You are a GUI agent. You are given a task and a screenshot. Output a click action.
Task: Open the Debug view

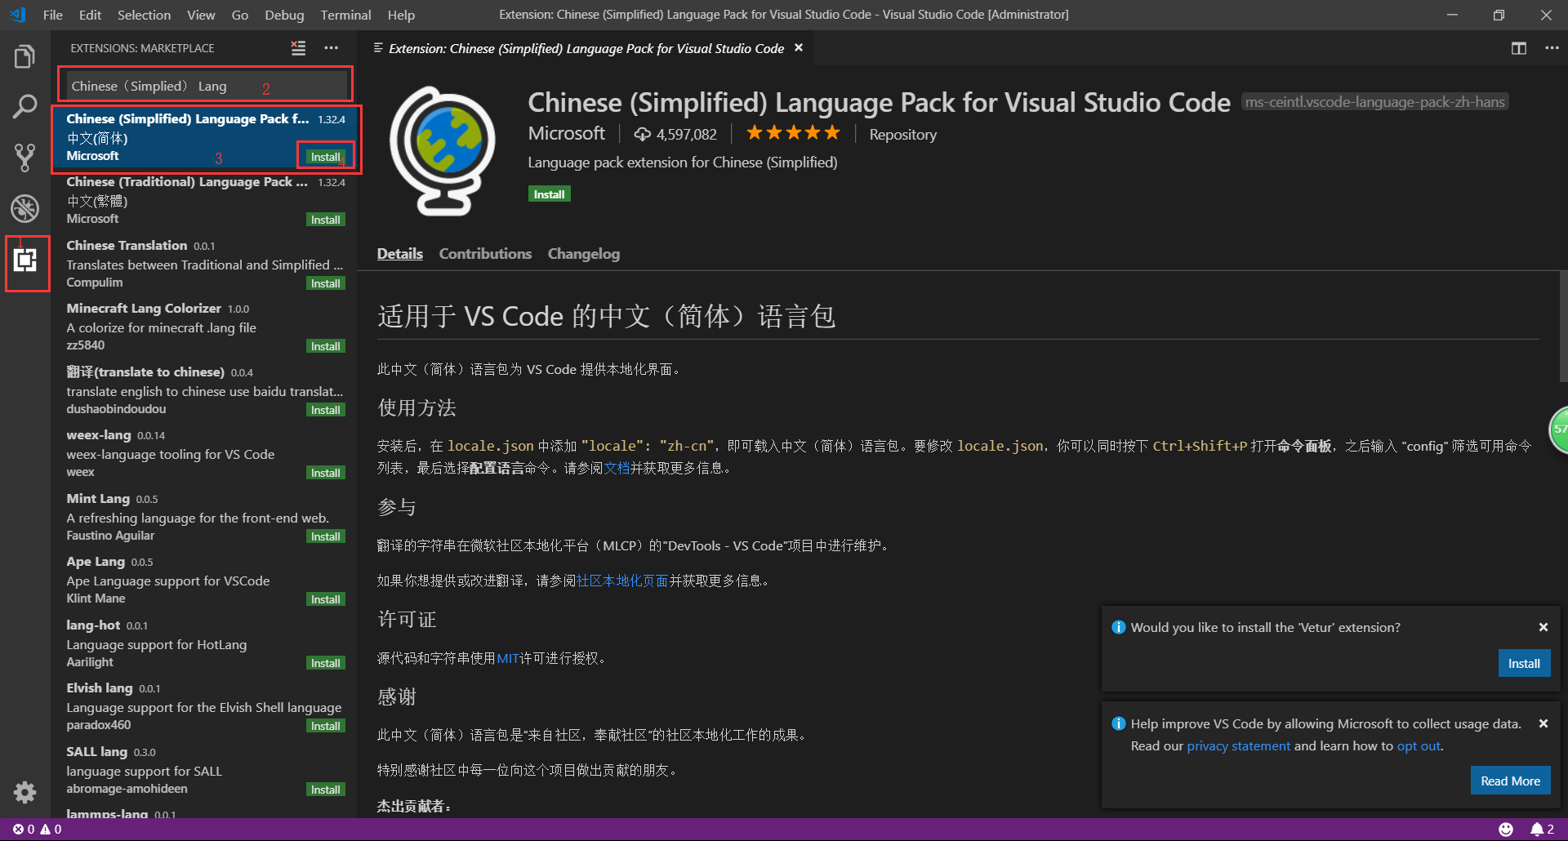click(x=24, y=208)
